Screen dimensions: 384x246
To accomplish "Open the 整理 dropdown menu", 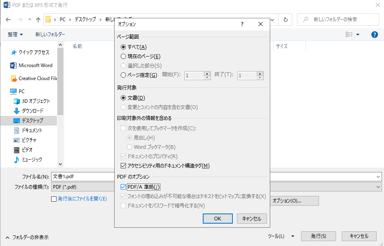I will point(15,35).
